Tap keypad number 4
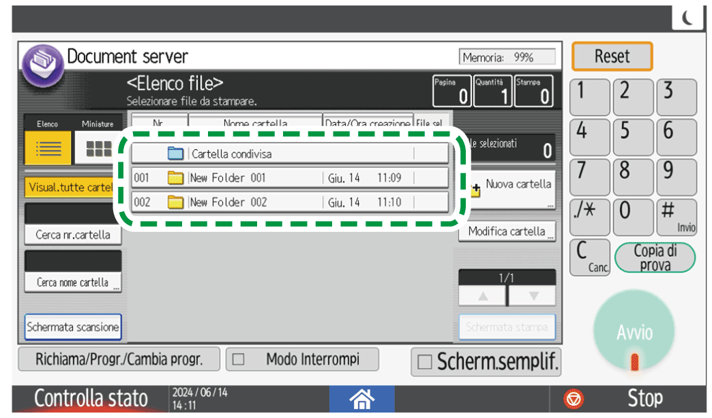 tap(590, 136)
